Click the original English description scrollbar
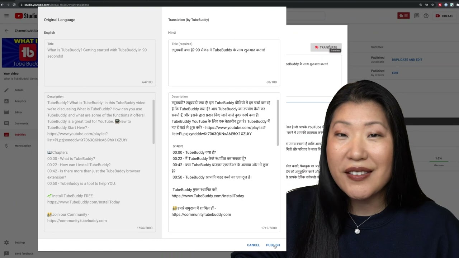 pos(154,122)
